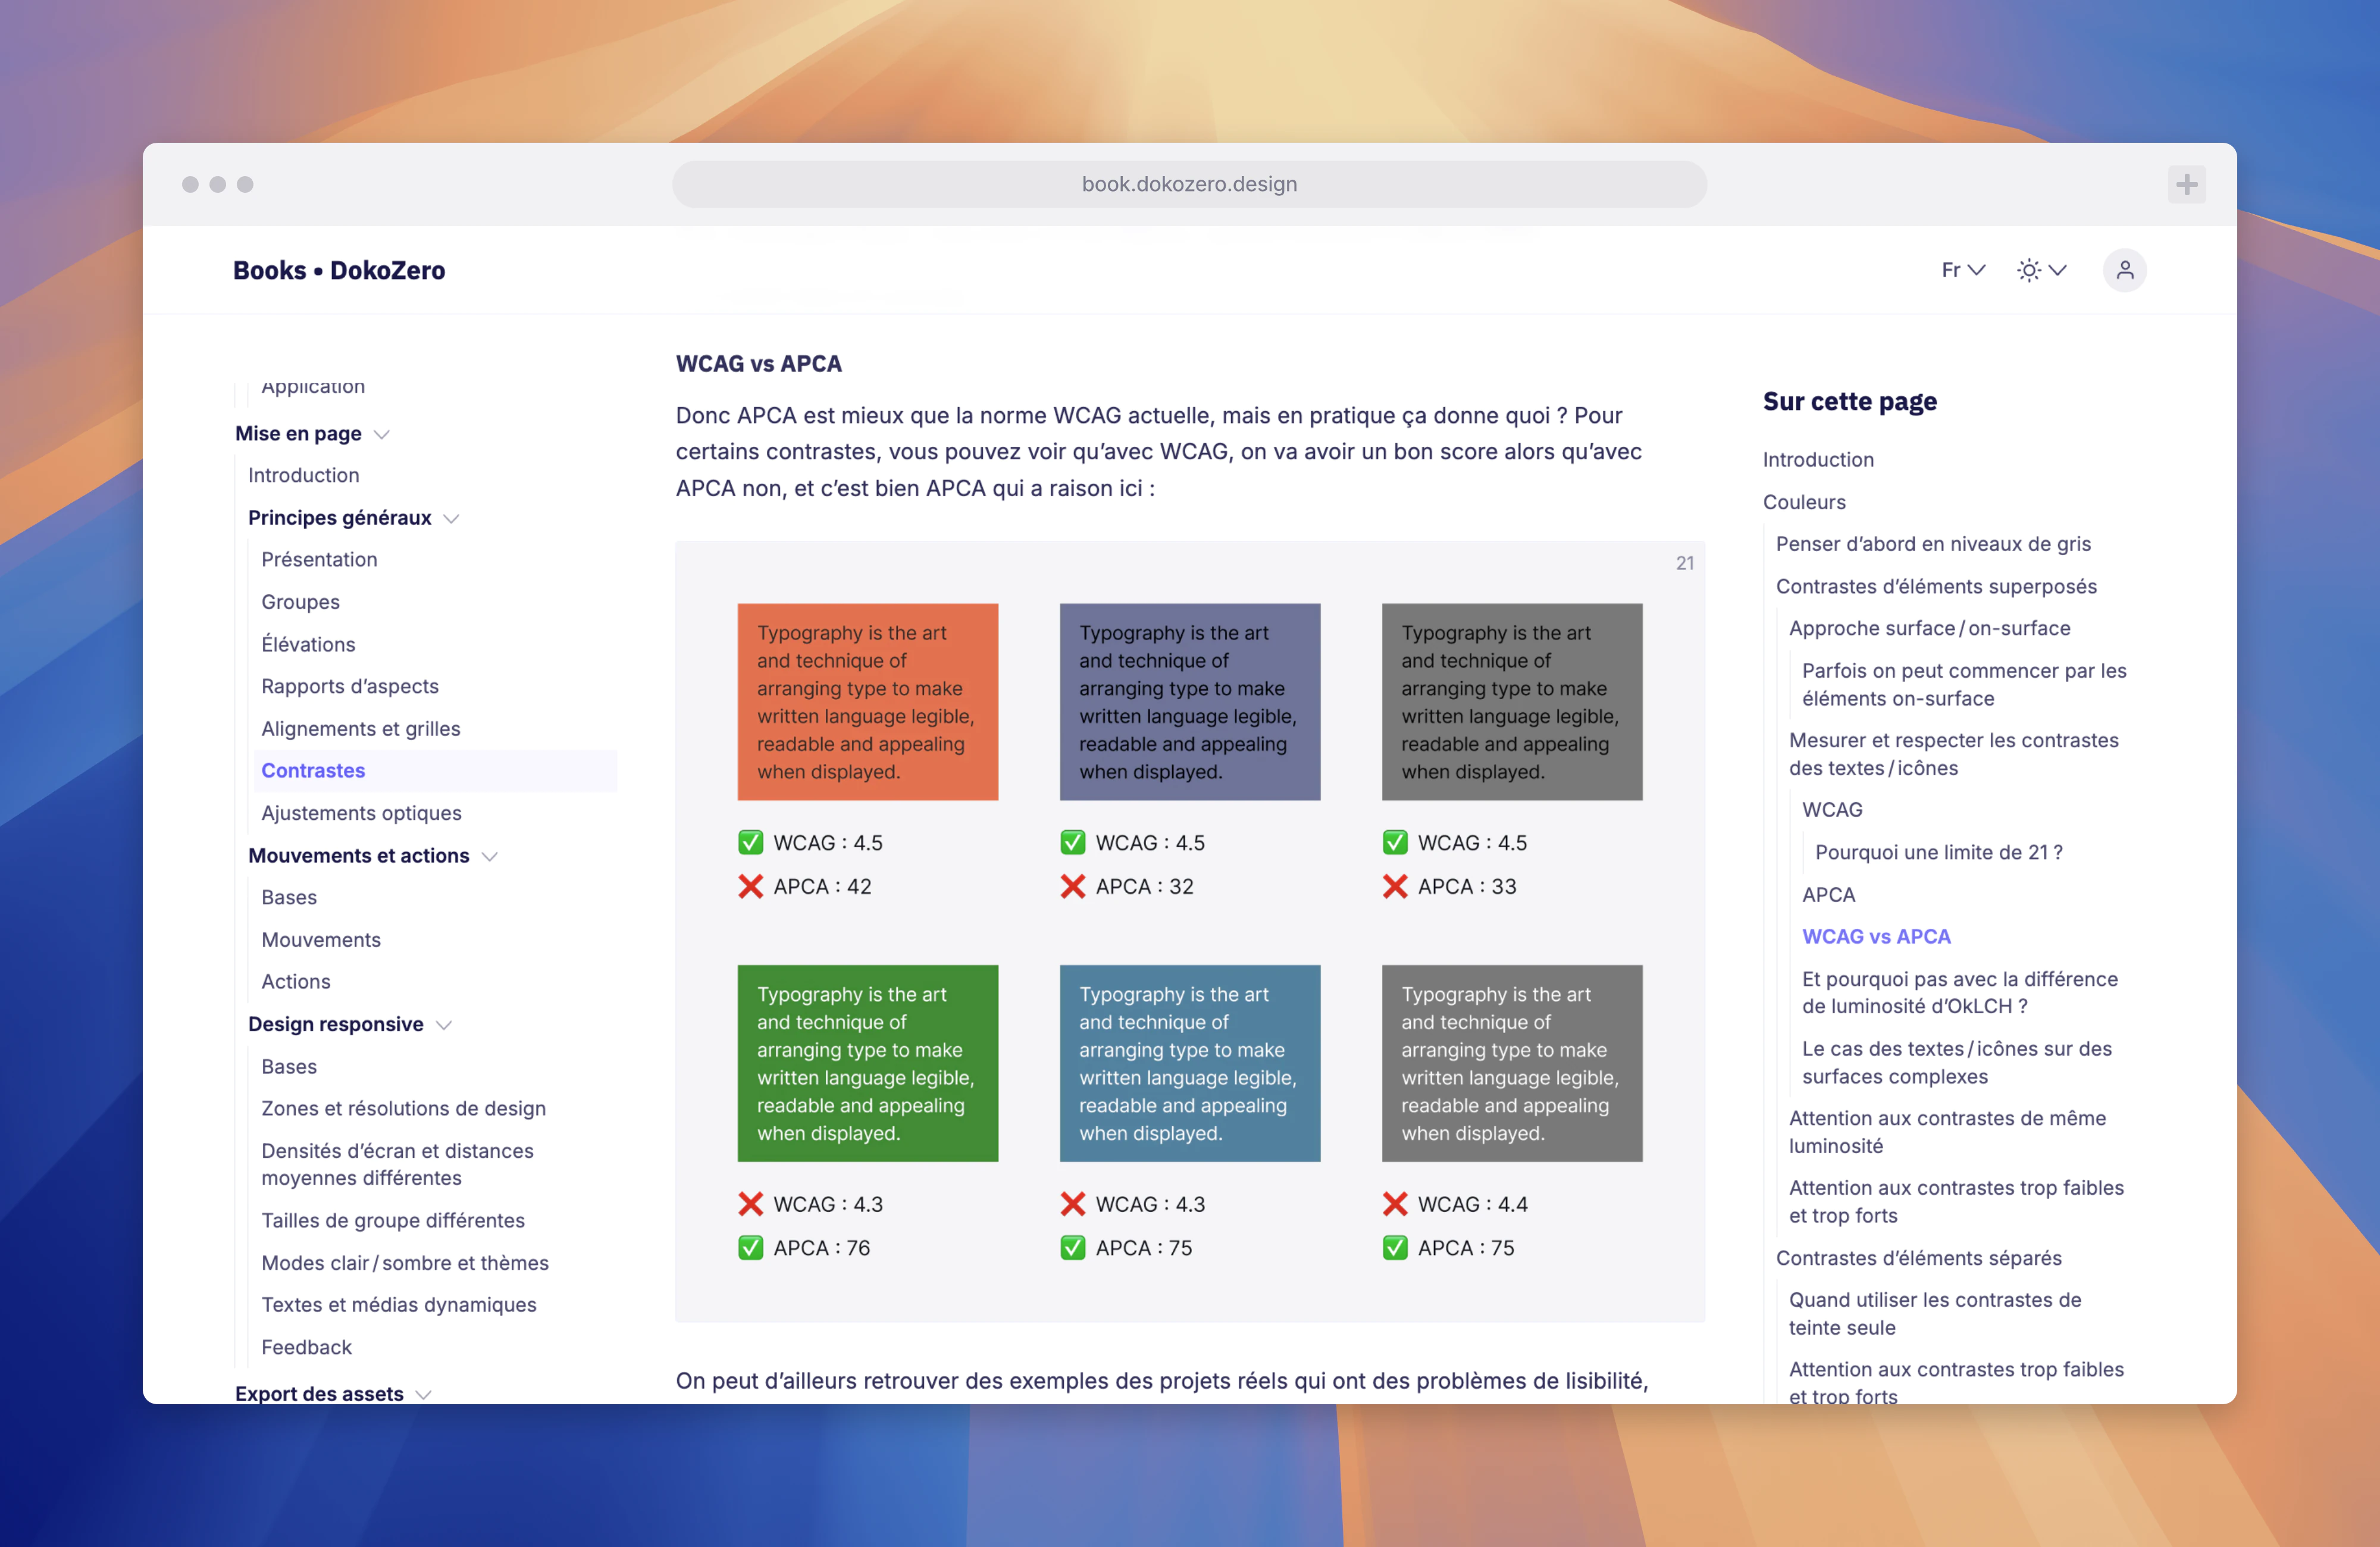Jump to Pourquoi une limite de 21 ?

pos(1938,852)
